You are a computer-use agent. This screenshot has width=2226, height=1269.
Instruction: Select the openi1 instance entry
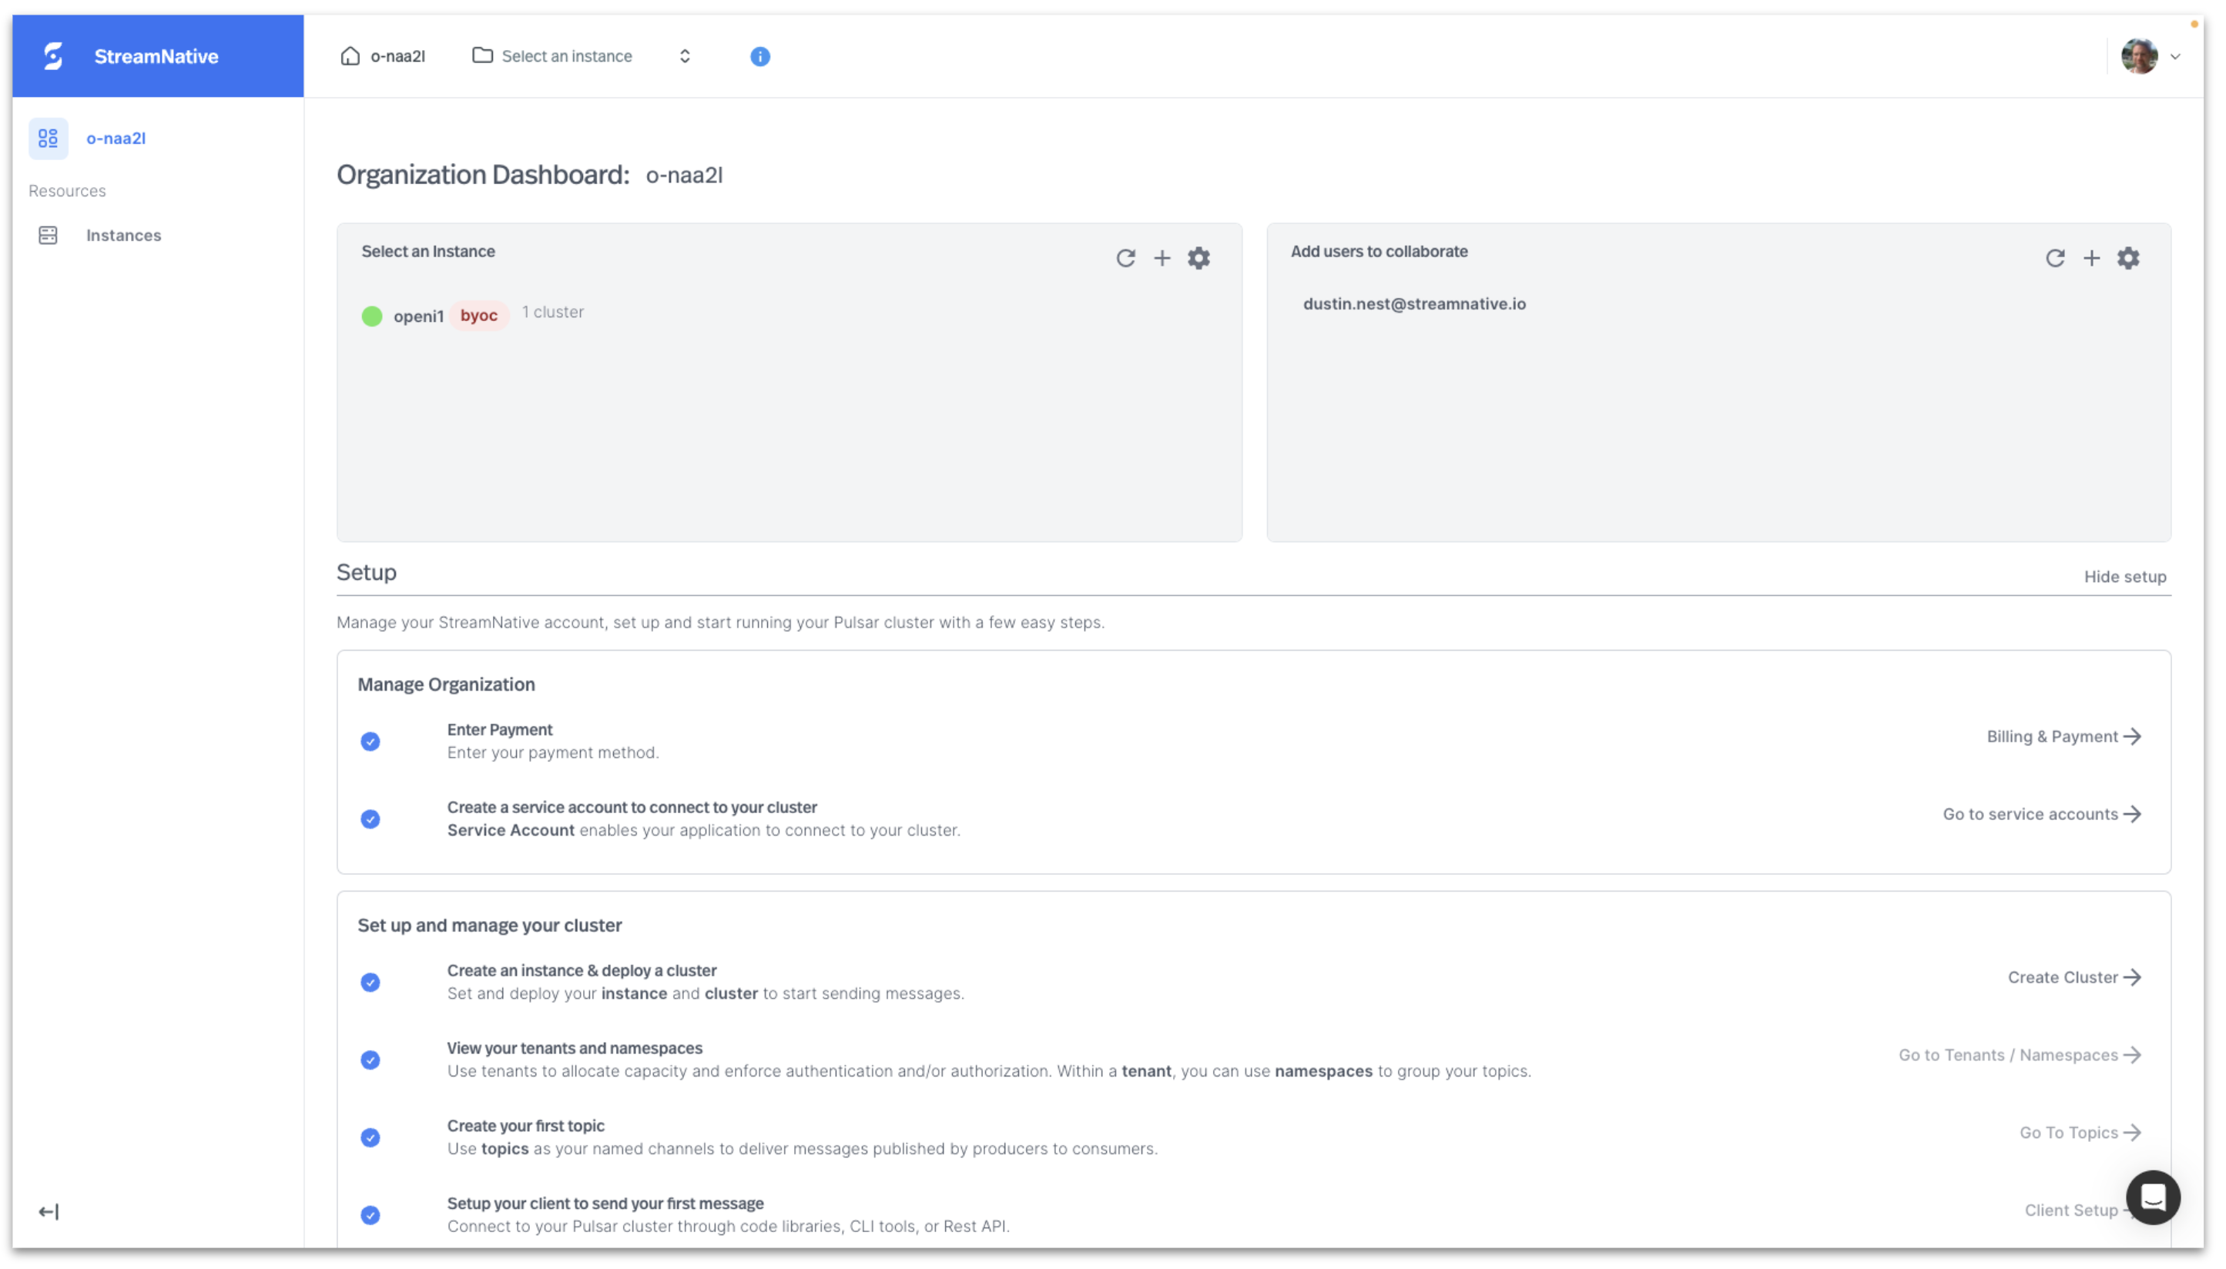coord(419,316)
